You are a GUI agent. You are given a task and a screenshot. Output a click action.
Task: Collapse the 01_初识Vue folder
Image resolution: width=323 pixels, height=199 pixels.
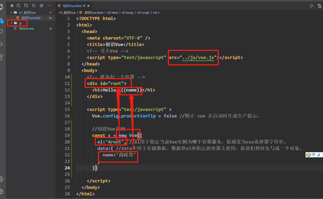[11, 12]
